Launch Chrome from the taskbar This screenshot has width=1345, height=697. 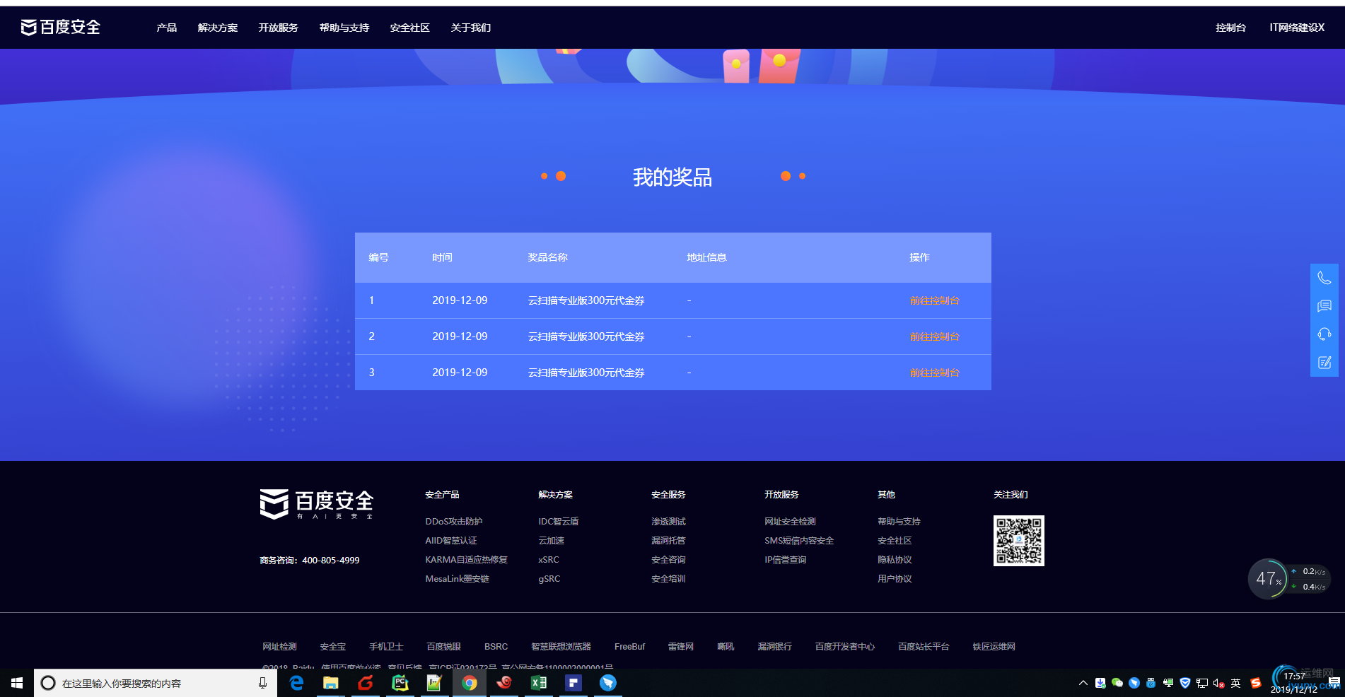[x=469, y=683]
